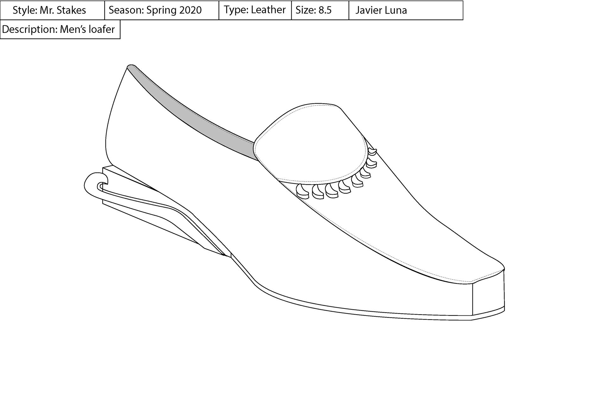Screen dimensions: 608x393
Task: Select the thin outsole strip along the bottom
Action: click(x=348, y=311)
